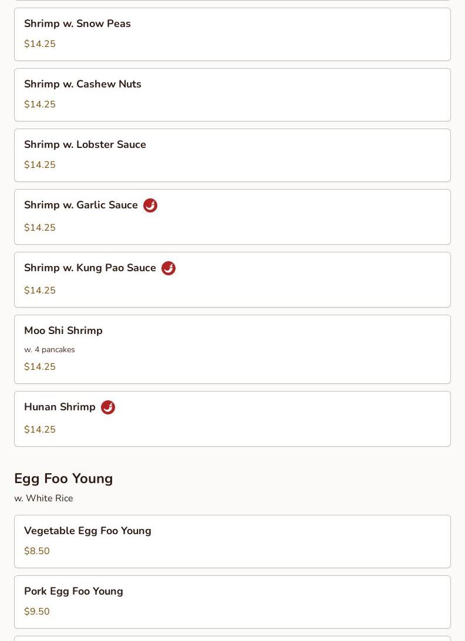Screen dimensions: 465x641
Task: Open the Shrimp w. Snow Peas item
Action: pos(77,23)
